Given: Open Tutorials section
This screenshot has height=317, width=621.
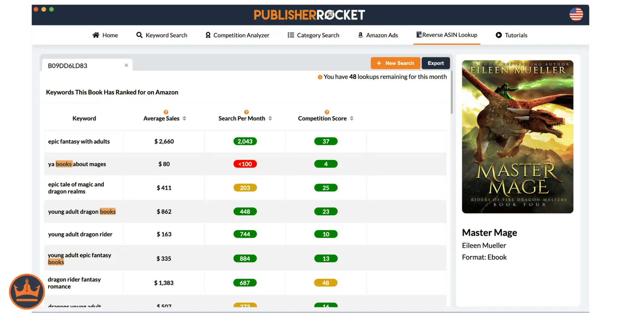Looking at the screenshot, I should coord(511,35).
